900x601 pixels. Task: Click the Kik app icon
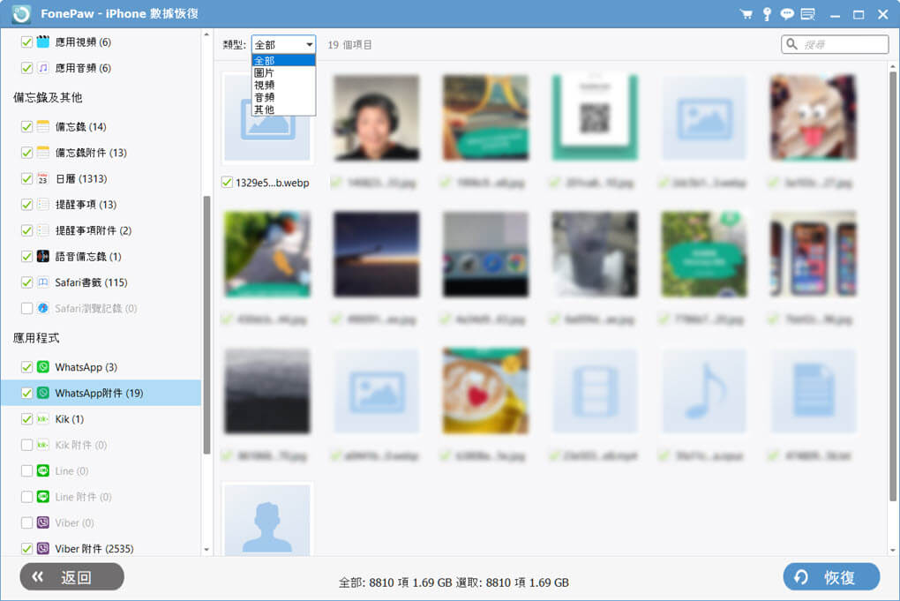coord(43,419)
